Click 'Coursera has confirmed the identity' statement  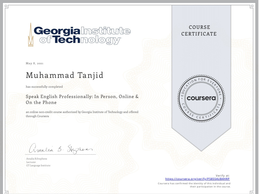click(194, 185)
